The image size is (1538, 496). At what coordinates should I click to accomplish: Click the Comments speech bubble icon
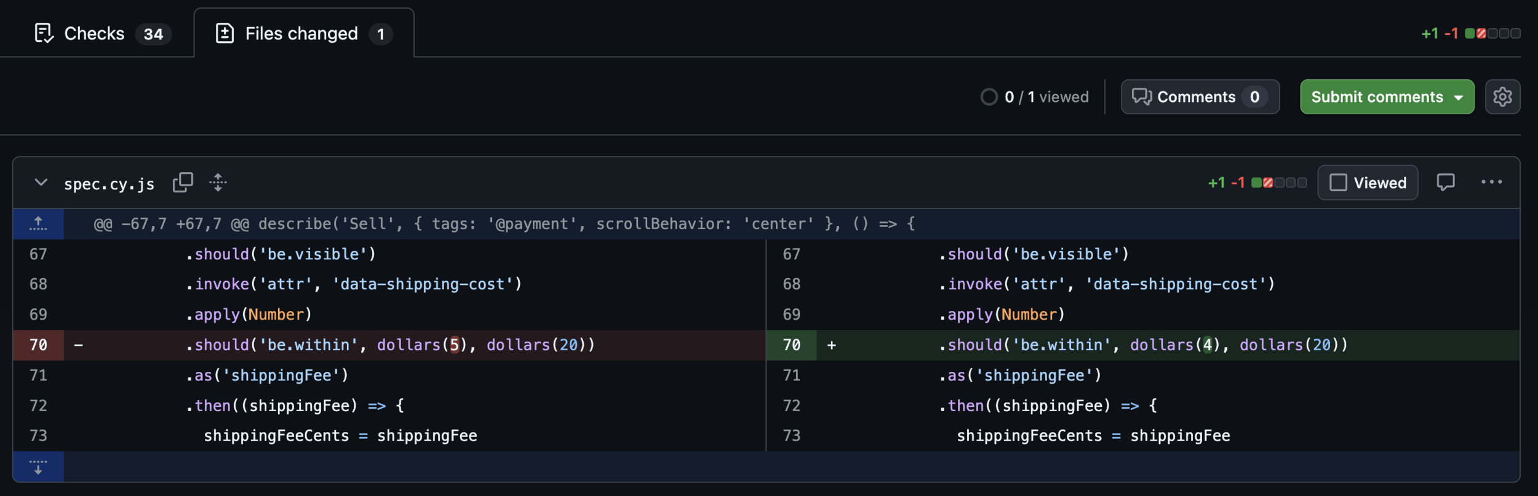pos(1141,96)
